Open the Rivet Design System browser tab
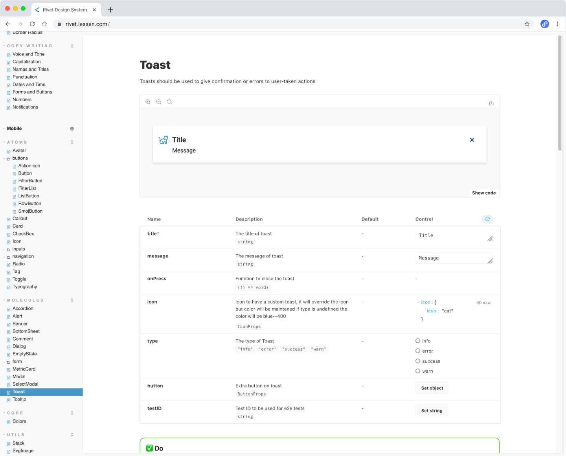Image resolution: width=566 pixels, height=456 pixels. (x=65, y=10)
